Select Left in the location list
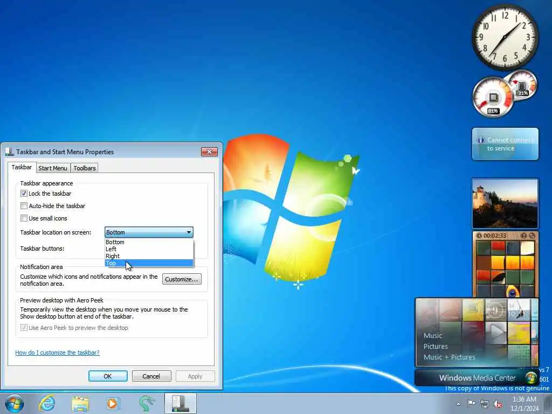 [149, 249]
